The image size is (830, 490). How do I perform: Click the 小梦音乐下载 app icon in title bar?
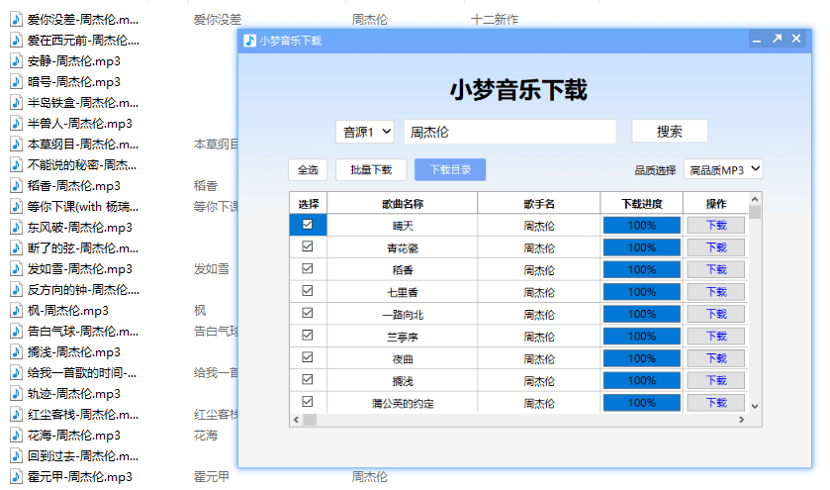(x=250, y=40)
